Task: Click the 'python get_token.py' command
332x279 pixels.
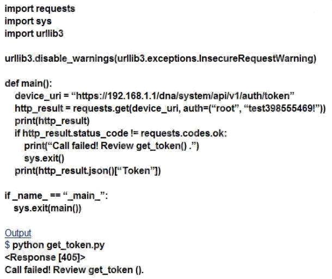Action: coord(58,245)
